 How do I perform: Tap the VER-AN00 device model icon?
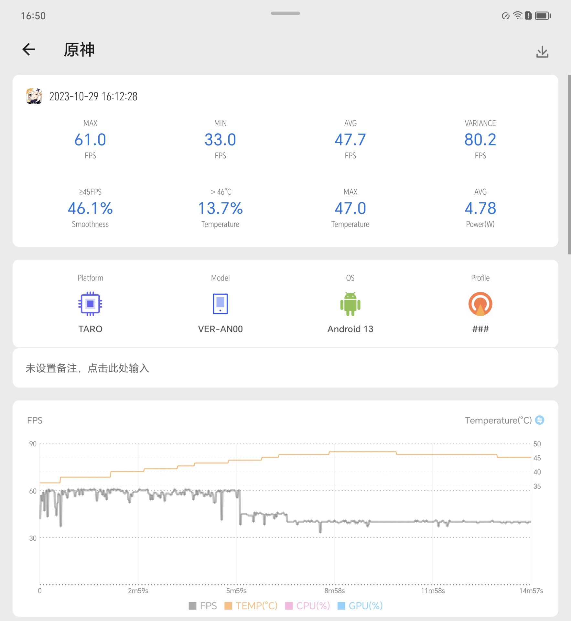pos(220,304)
